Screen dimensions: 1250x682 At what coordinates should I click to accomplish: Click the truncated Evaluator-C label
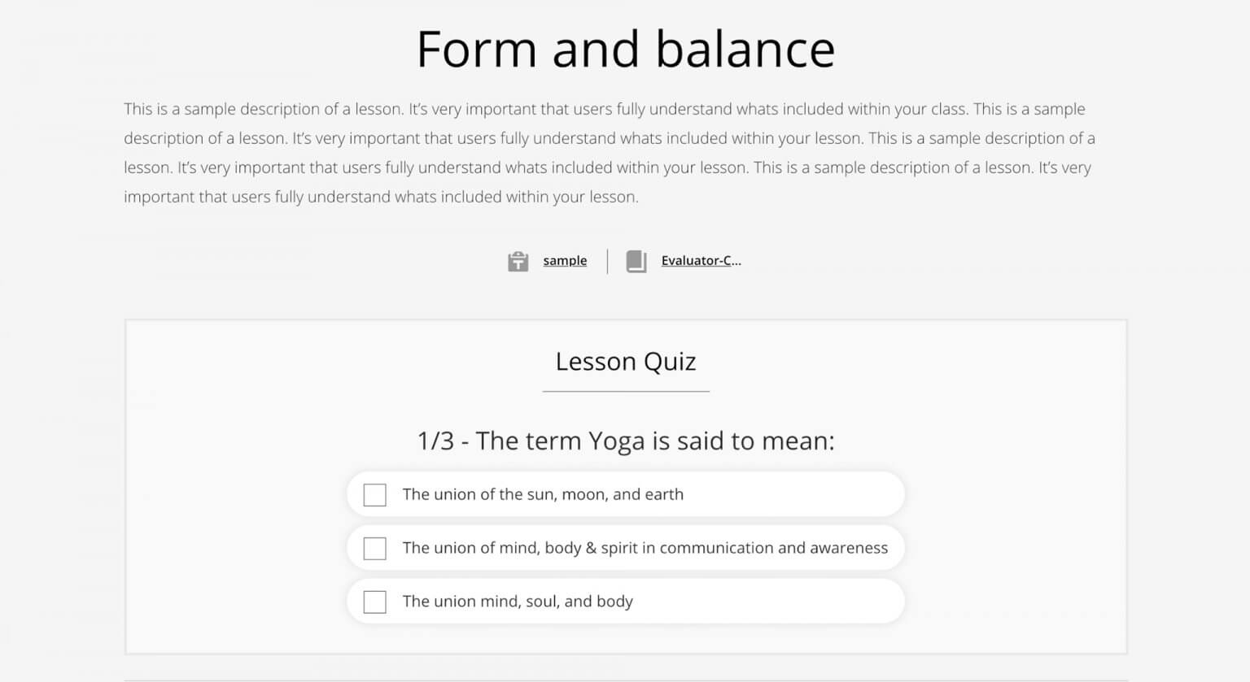pos(701,261)
